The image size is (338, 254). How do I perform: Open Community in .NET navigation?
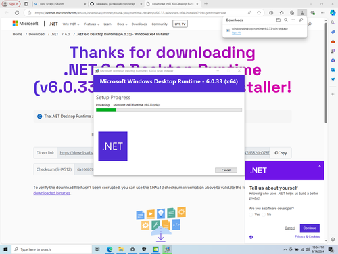pyautogui.click(x=160, y=24)
